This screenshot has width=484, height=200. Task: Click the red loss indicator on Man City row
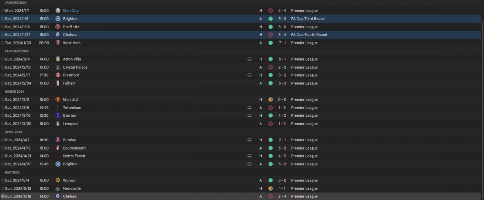pos(271,11)
